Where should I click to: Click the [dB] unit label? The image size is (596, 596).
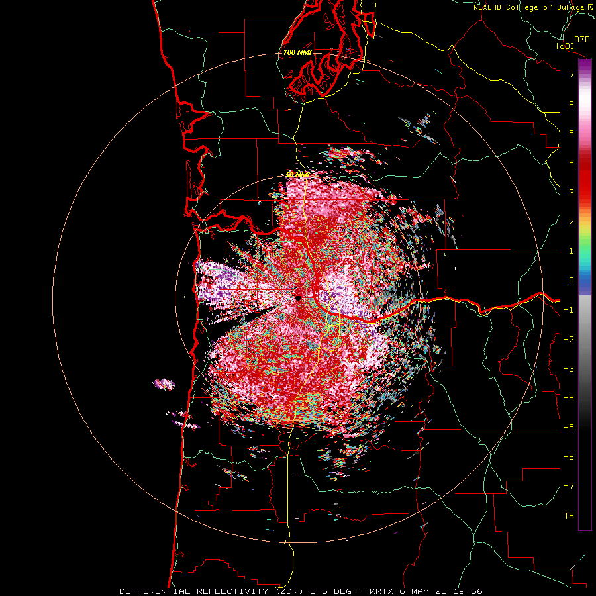(x=566, y=46)
